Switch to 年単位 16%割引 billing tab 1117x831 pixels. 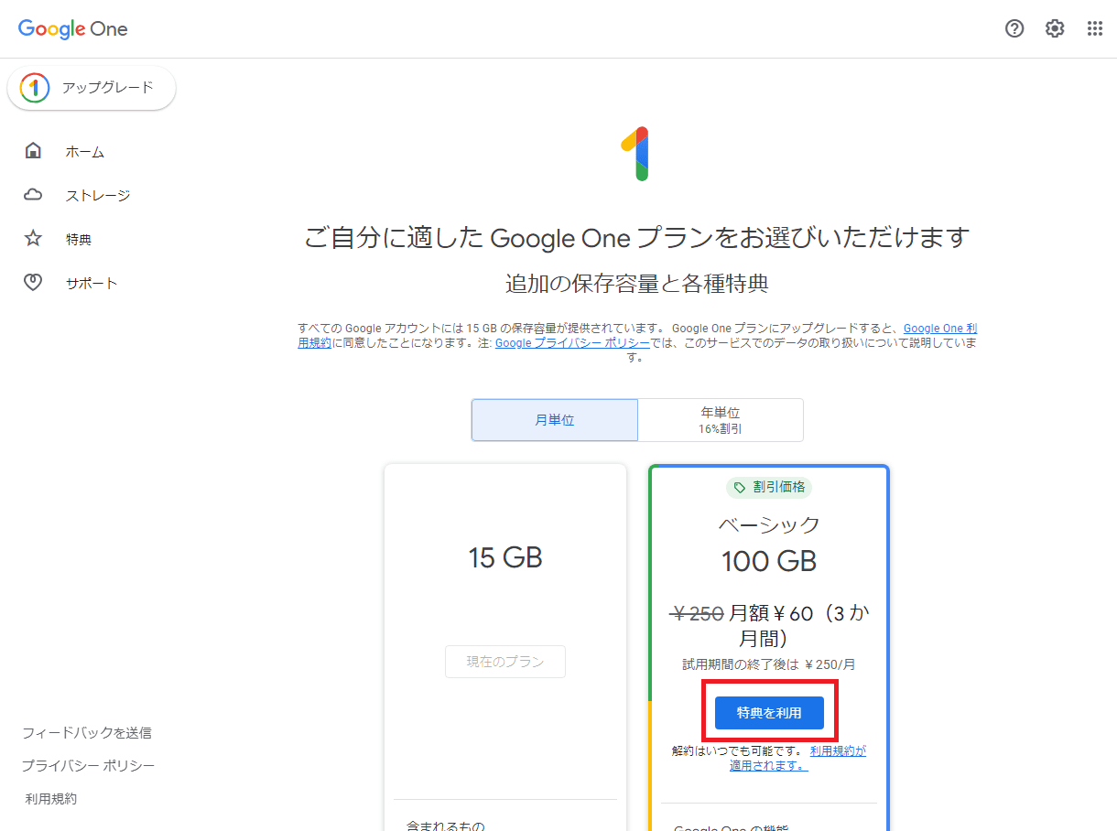click(721, 420)
